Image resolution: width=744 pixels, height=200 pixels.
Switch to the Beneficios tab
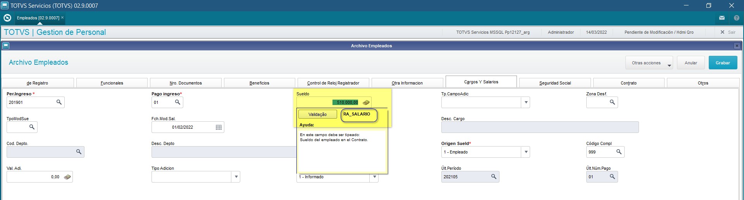pyautogui.click(x=260, y=83)
